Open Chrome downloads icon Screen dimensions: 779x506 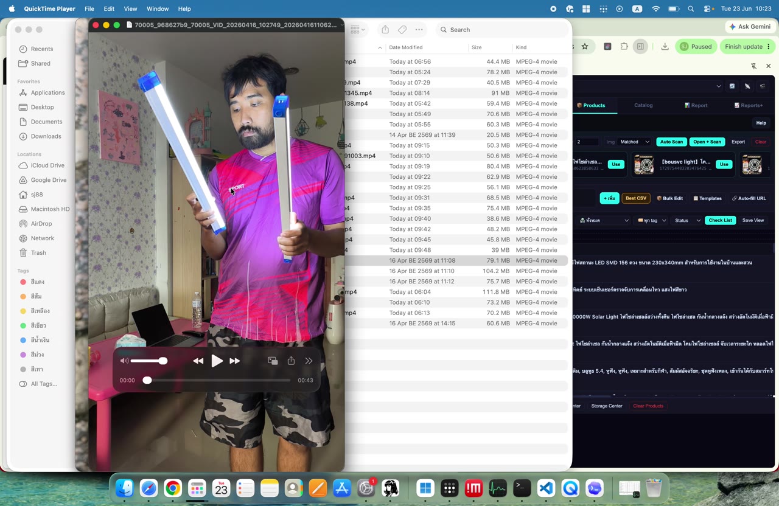[x=665, y=46]
